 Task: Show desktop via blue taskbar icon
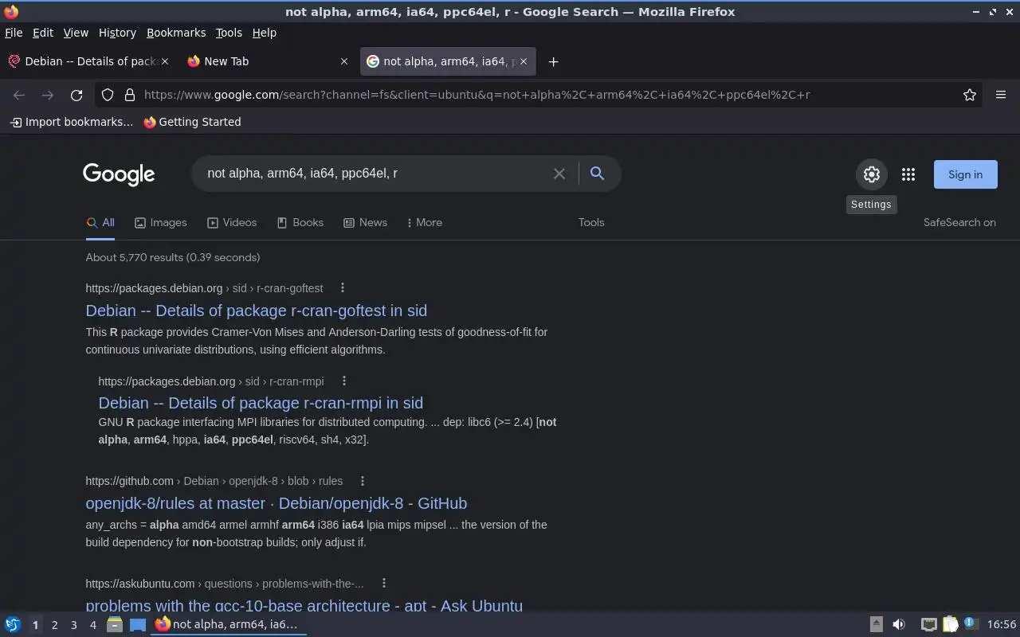138,625
